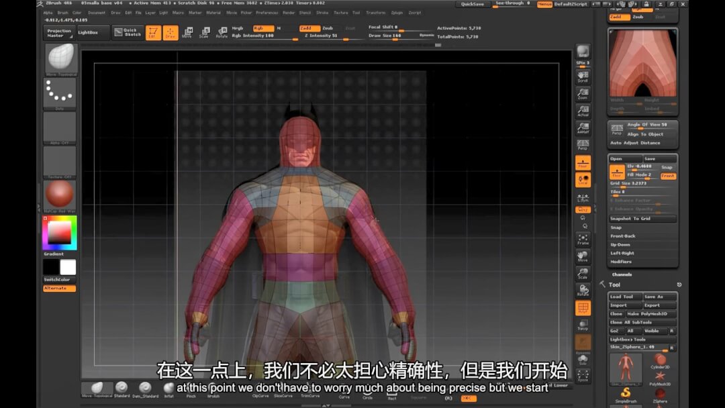Click Snapshot To Grid button
Image resolution: width=725 pixels, height=408 pixels.
pos(642,219)
